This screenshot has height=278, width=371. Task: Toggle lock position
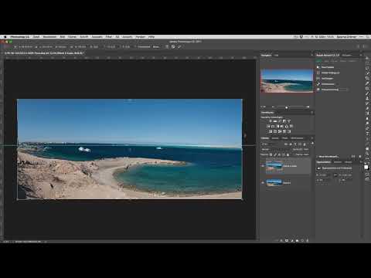click(279, 154)
